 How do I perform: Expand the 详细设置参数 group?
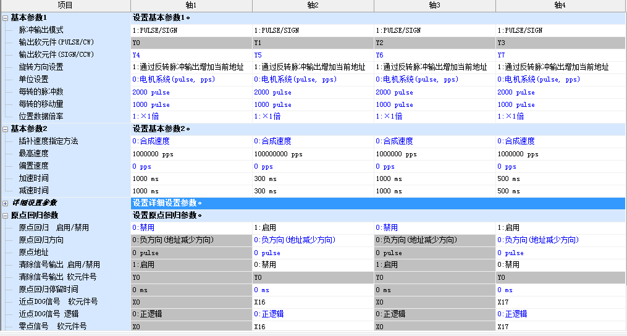pyautogui.click(x=6, y=203)
